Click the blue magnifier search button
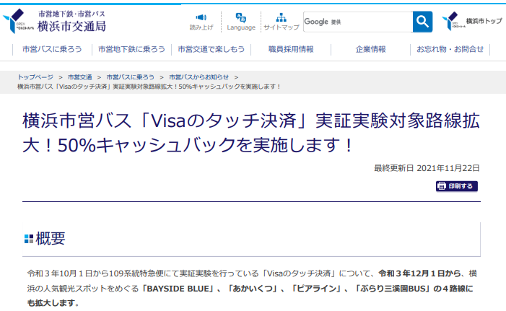The width and height of the screenshot is (506, 311). coord(422,22)
